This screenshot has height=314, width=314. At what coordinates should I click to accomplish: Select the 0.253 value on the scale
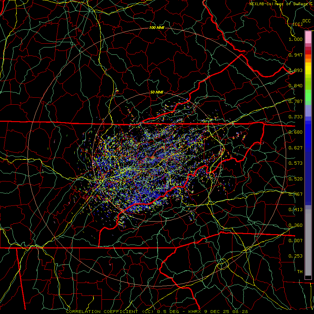(296, 256)
